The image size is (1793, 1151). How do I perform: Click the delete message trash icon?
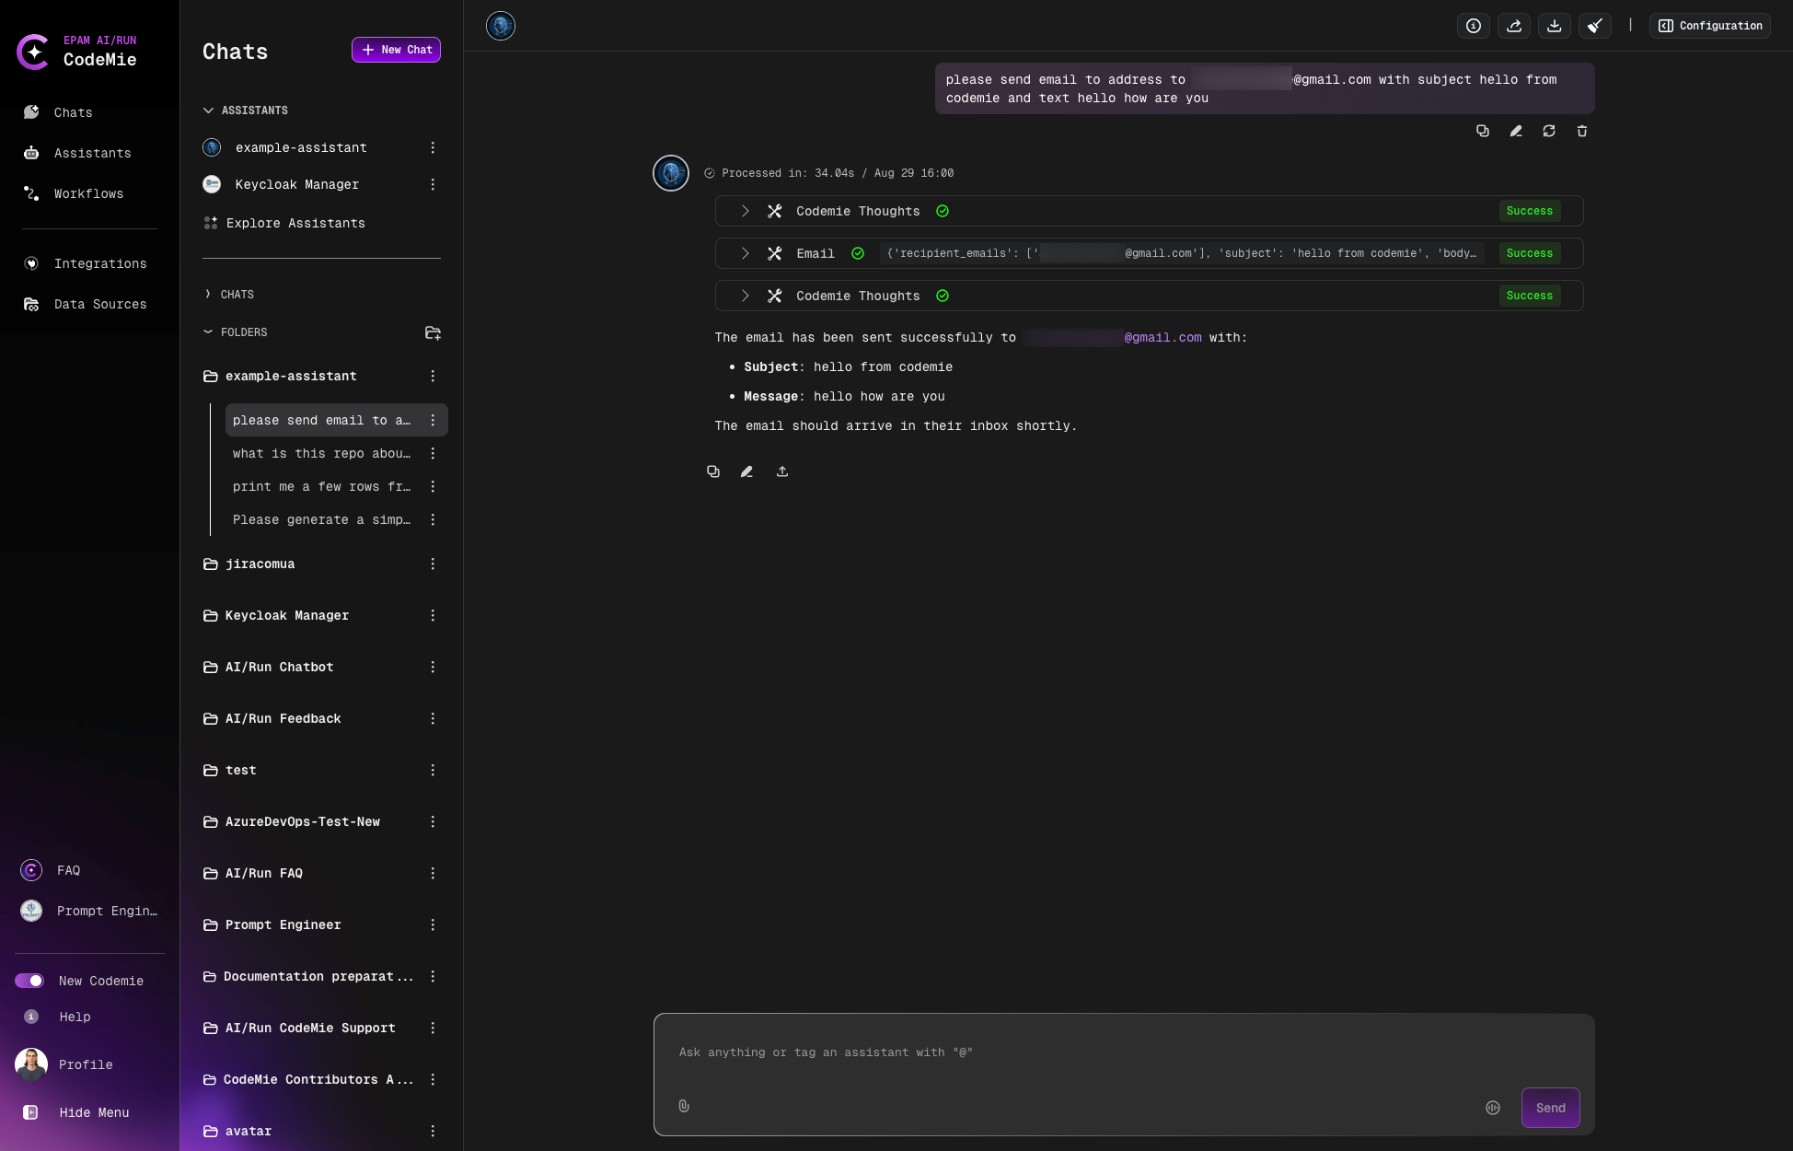pyautogui.click(x=1582, y=131)
